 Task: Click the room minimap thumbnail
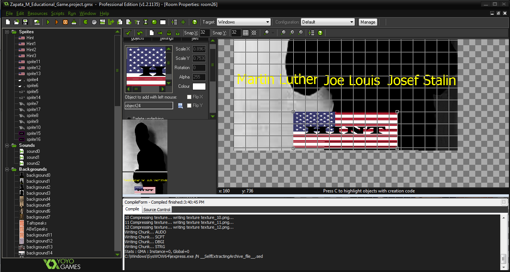(x=145, y=157)
